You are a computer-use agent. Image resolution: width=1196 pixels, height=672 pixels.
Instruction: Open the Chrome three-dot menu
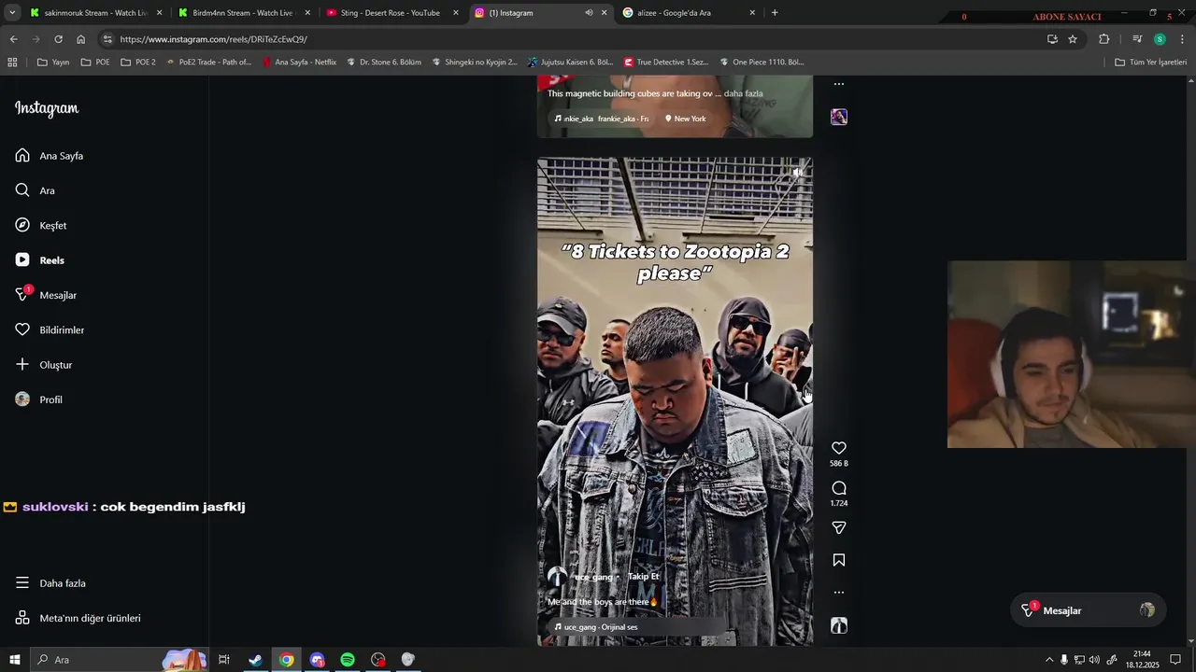[x=1183, y=39]
